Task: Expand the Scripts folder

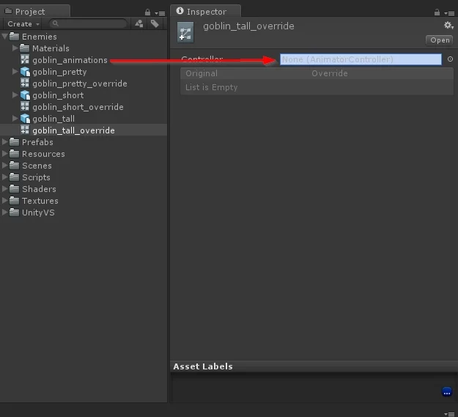Action: pyautogui.click(x=4, y=177)
